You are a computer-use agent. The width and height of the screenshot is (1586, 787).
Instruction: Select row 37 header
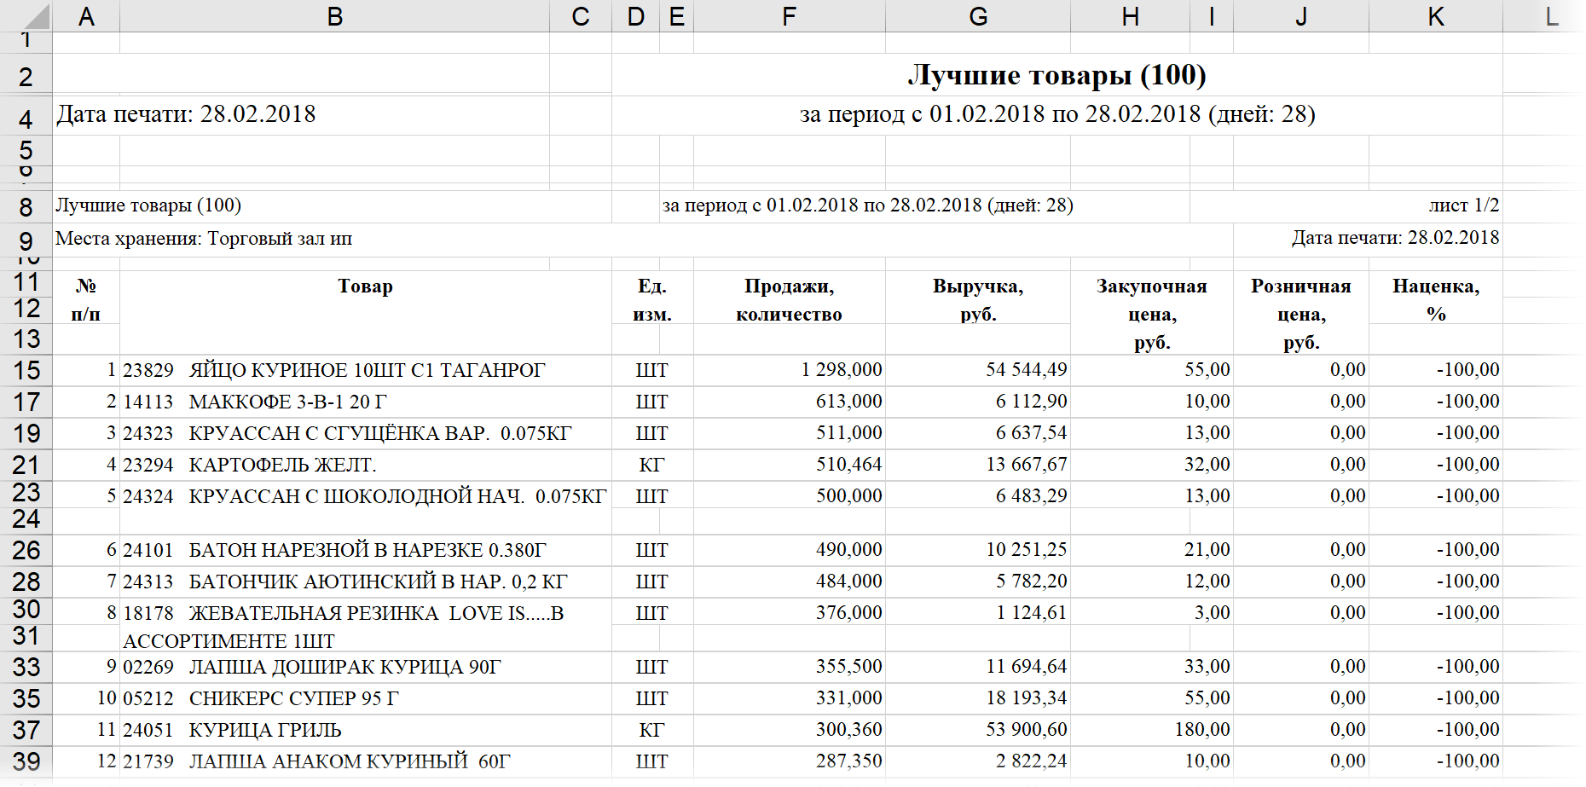click(26, 730)
